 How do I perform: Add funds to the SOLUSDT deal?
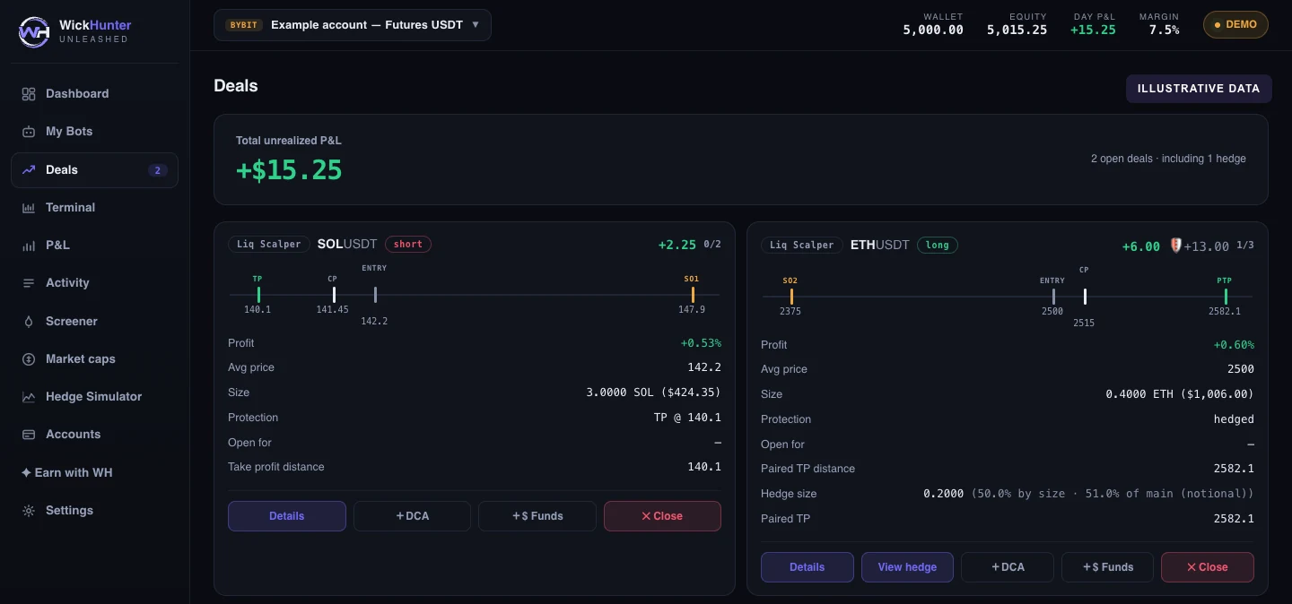coord(537,516)
